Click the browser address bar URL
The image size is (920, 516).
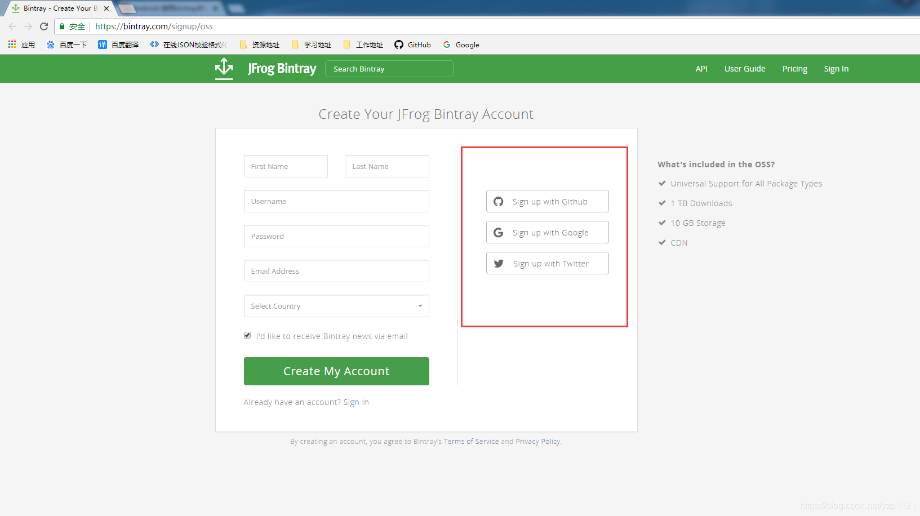pos(154,26)
